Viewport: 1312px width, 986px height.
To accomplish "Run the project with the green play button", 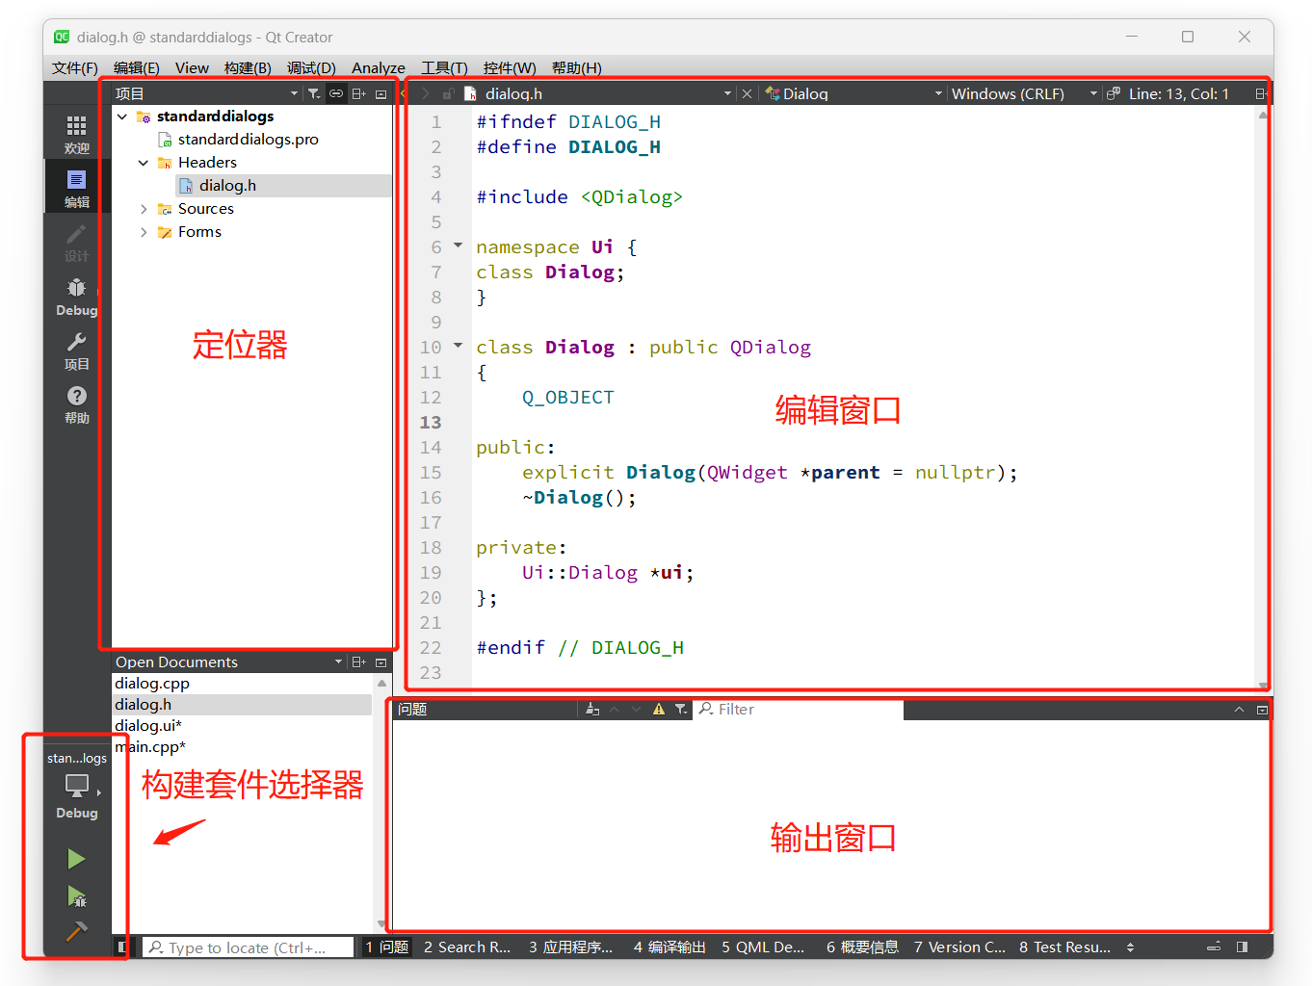I will pyautogui.click(x=76, y=859).
